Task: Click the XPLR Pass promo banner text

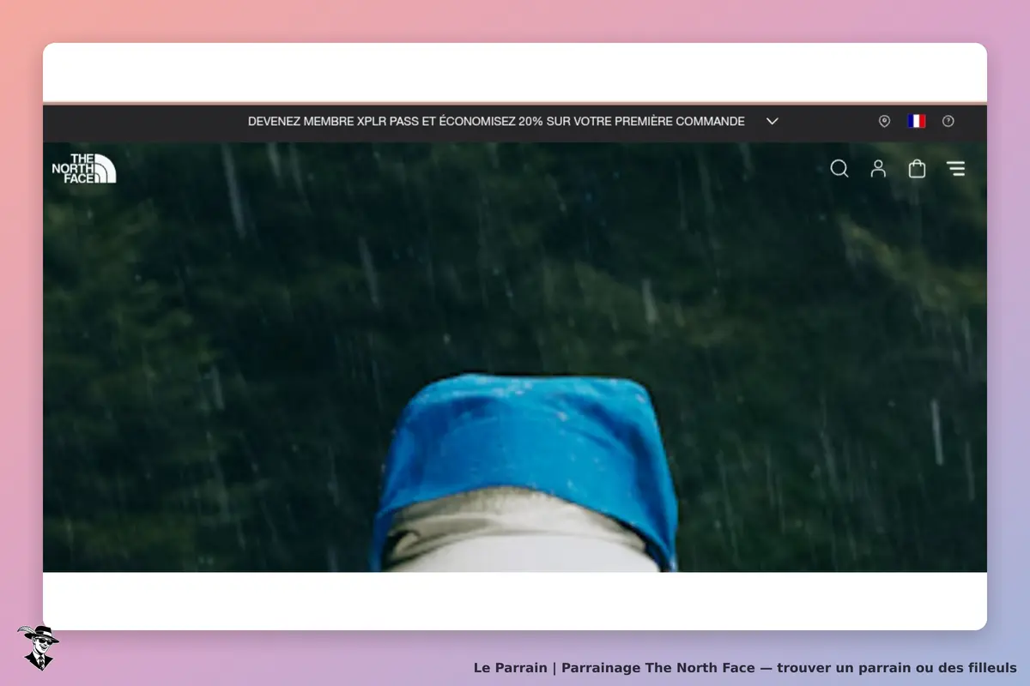Action: (x=496, y=122)
